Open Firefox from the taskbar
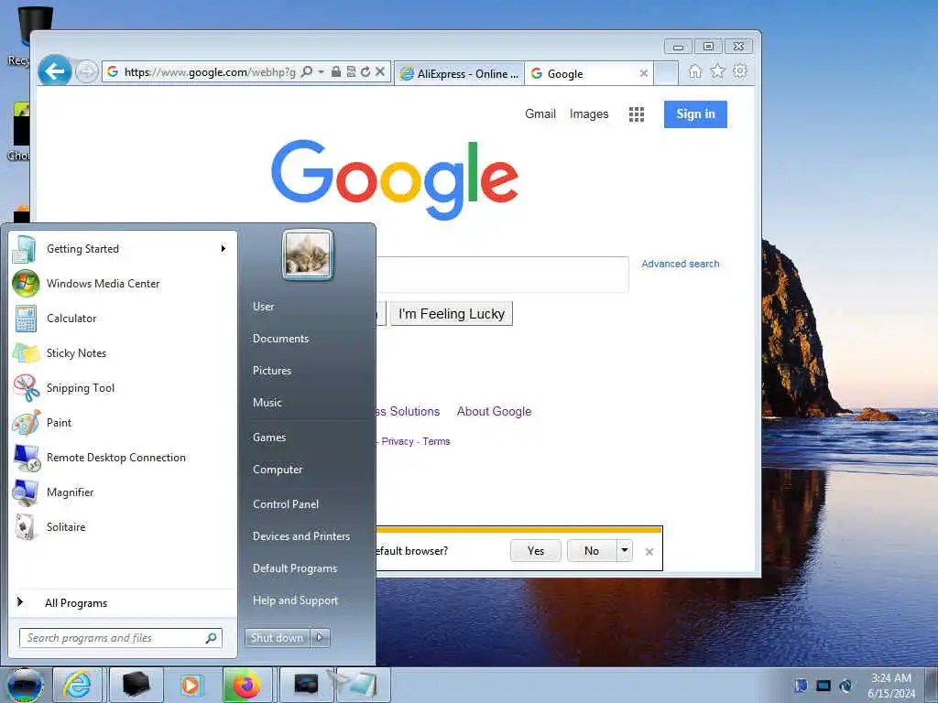 click(246, 685)
